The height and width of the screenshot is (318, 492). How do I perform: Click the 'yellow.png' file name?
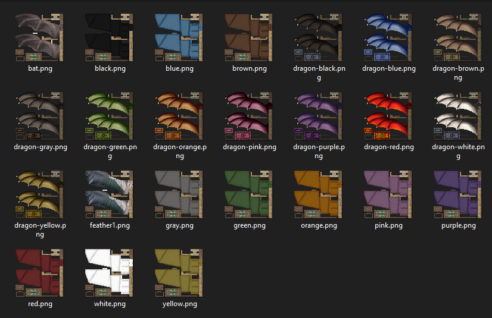179,304
